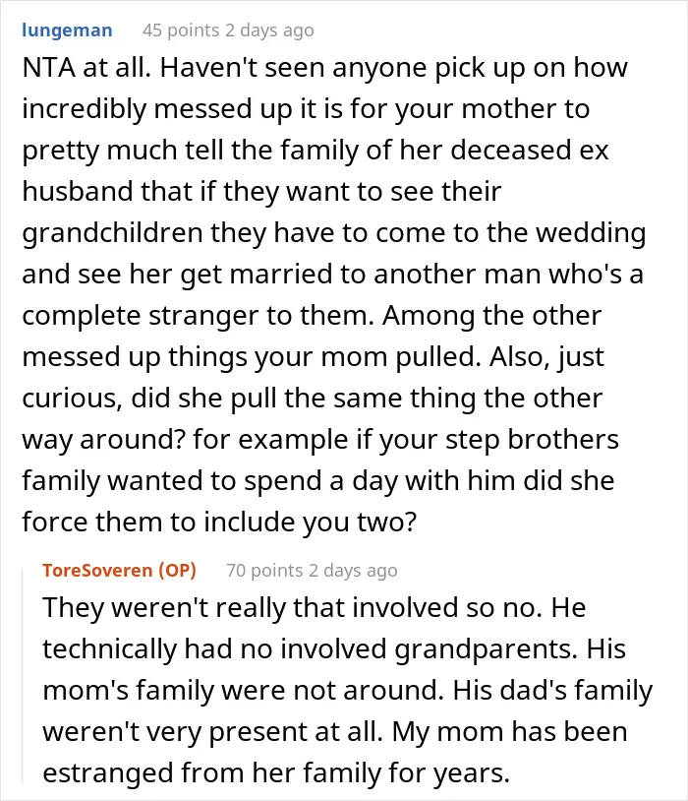This screenshot has height=801, width=688.
Task: Click the word 'grandchildren' in lungeman's comment
Action: pyautogui.click(x=113, y=233)
